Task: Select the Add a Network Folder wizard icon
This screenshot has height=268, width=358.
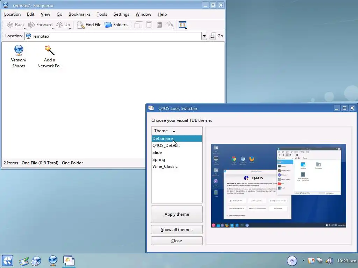Action: [50, 57]
